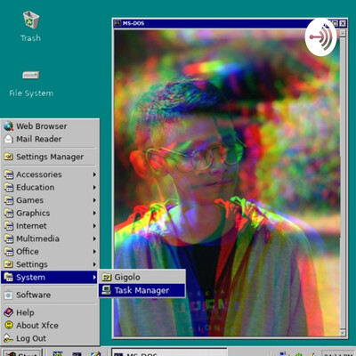Click the Software menu icon
Viewport: 356px width, 356px height.
pyautogui.click(x=9, y=295)
